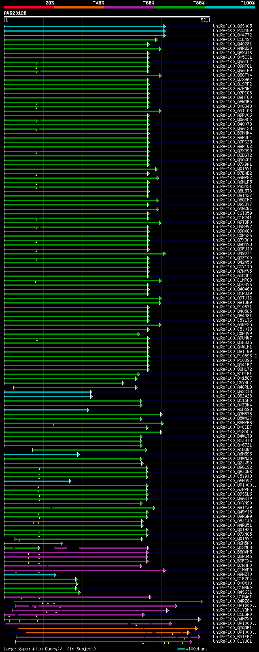Screen dimensions: 259x652
Task: Click the orange ~40% identity legend segment
Action: [79, 7]
